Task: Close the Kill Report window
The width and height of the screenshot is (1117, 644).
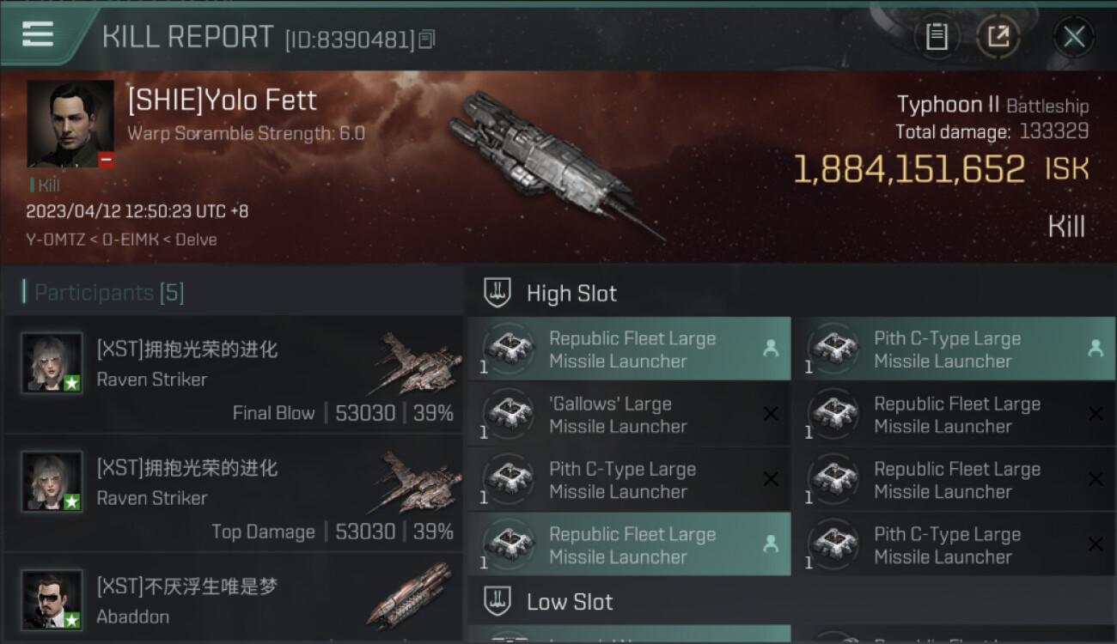Action: pyautogui.click(x=1074, y=37)
